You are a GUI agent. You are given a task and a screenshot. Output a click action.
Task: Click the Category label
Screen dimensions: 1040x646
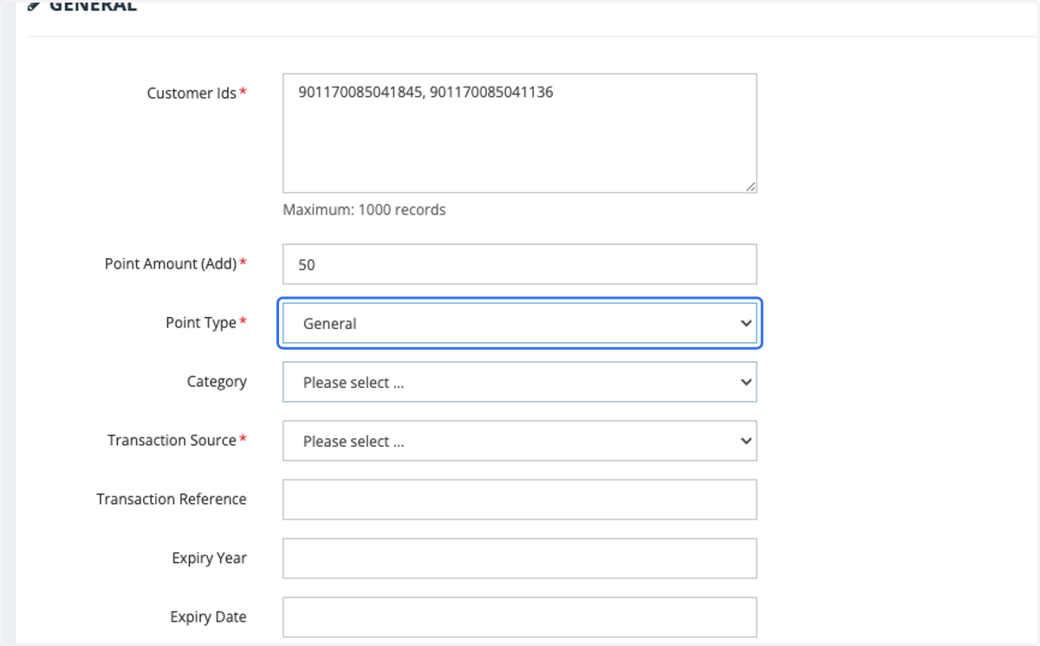click(x=217, y=382)
